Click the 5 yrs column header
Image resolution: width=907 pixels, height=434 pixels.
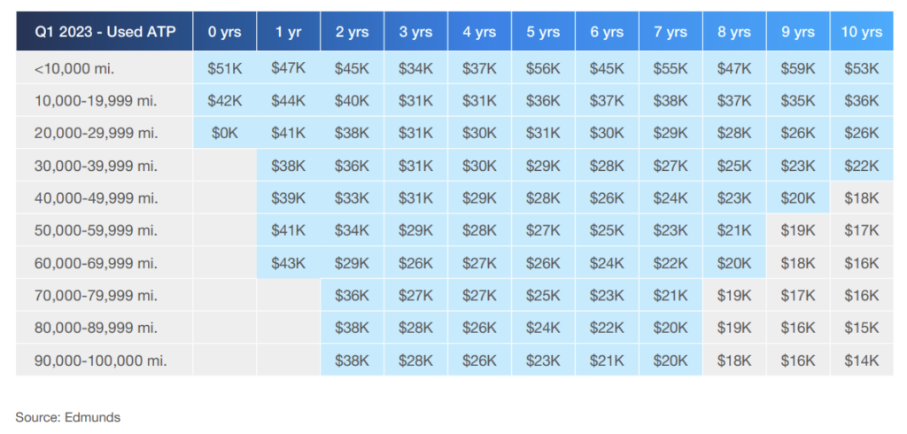pos(543,31)
